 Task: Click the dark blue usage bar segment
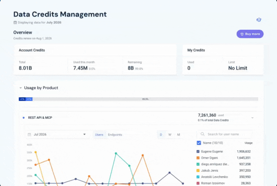[22, 99]
